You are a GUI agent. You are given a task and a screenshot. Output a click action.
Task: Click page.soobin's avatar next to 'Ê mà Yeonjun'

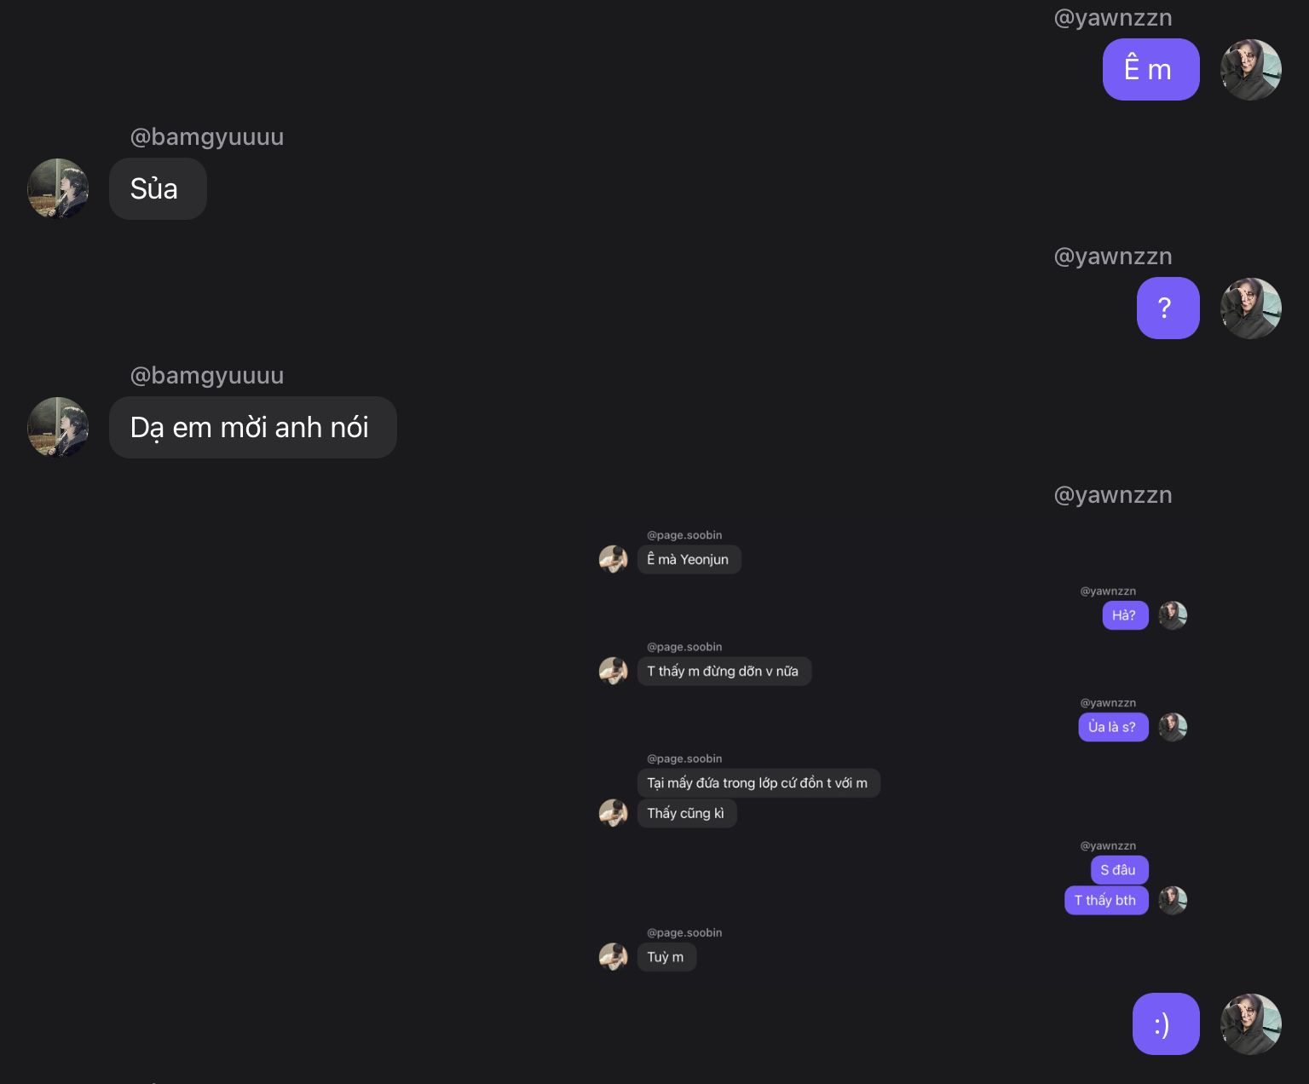pos(614,559)
